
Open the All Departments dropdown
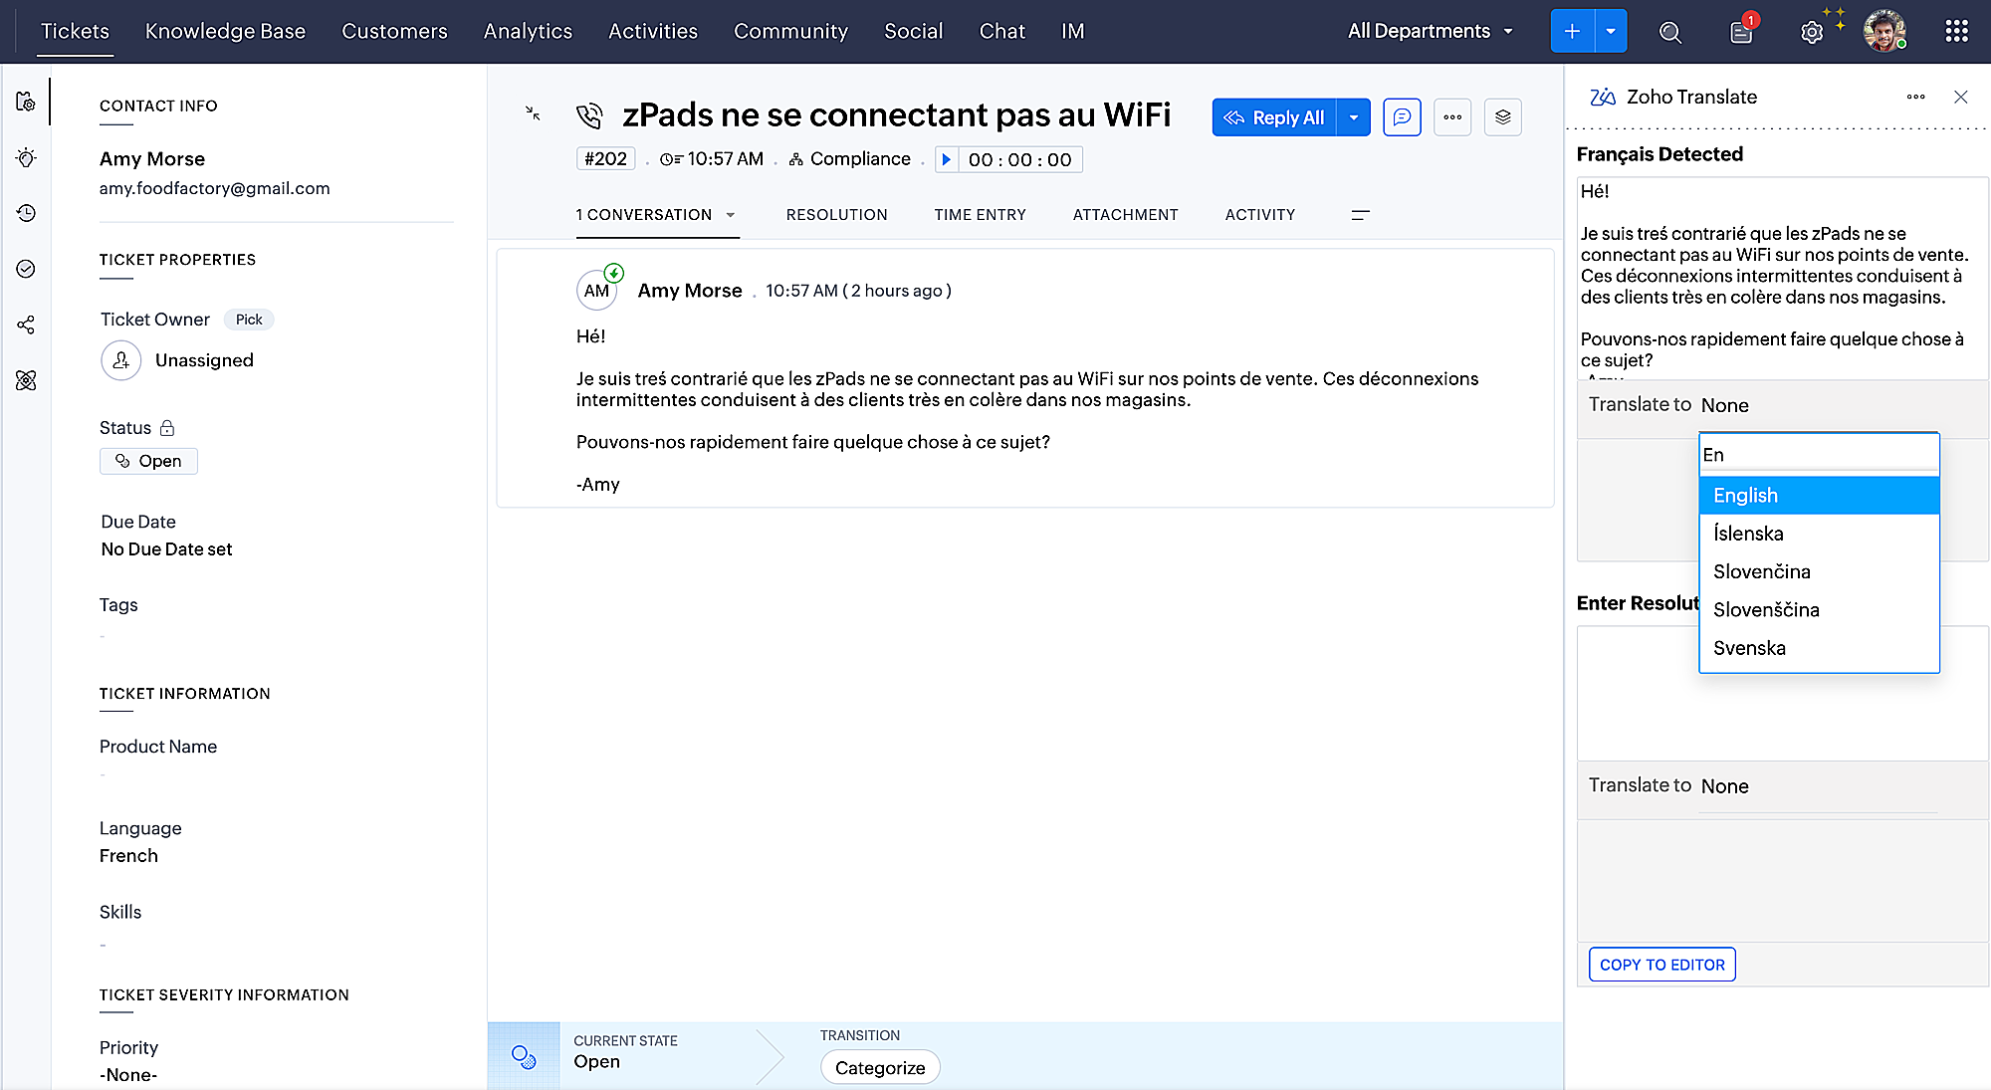tap(1430, 31)
